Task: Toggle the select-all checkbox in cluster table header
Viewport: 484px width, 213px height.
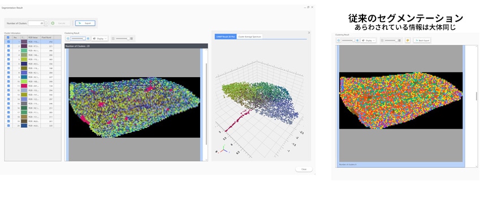Action: click(8, 37)
